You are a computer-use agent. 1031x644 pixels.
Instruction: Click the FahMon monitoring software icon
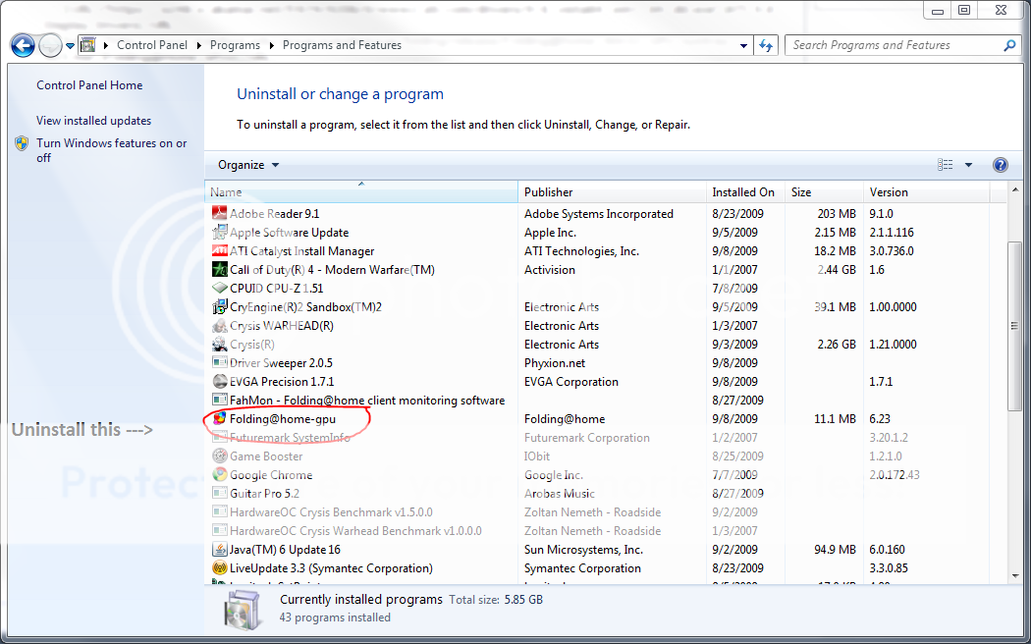point(220,400)
